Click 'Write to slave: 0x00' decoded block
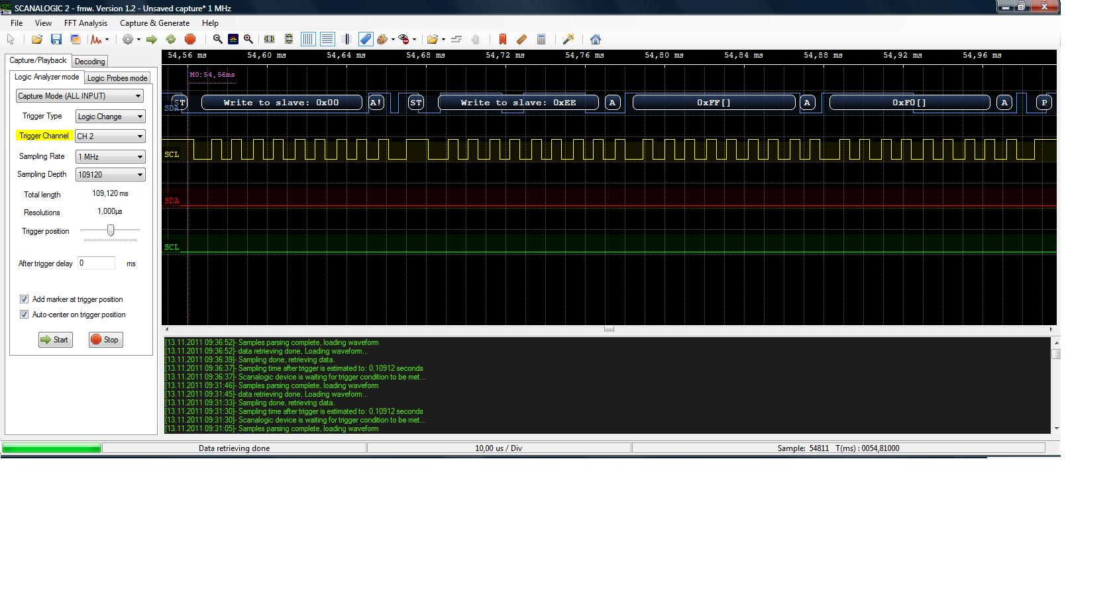The image size is (1119, 604). [282, 103]
